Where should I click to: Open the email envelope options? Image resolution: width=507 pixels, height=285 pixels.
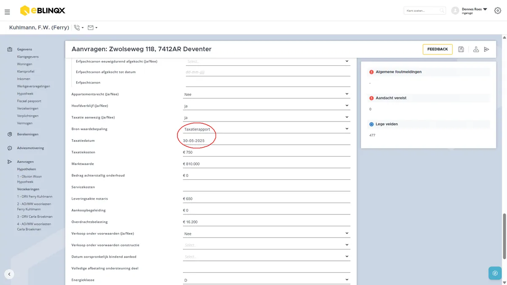[x=93, y=27]
